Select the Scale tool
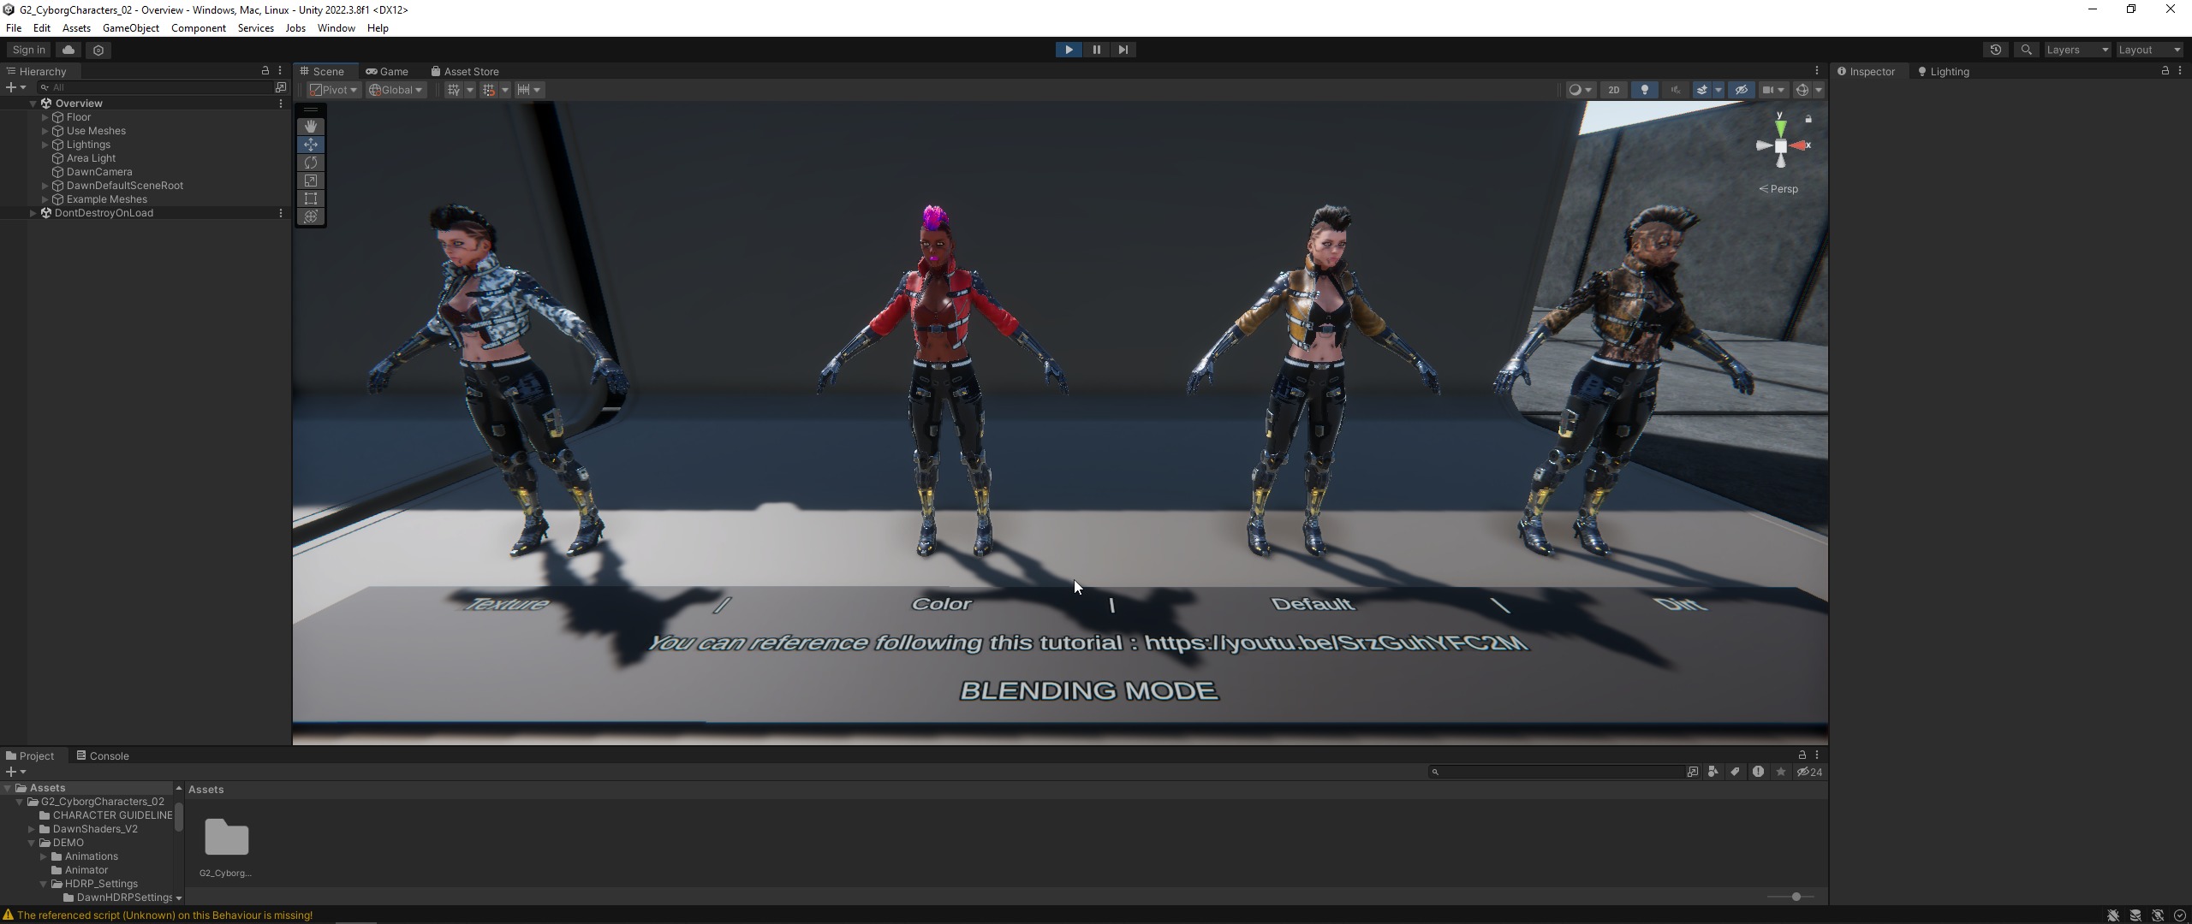The image size is (2192, 924). 311,181
